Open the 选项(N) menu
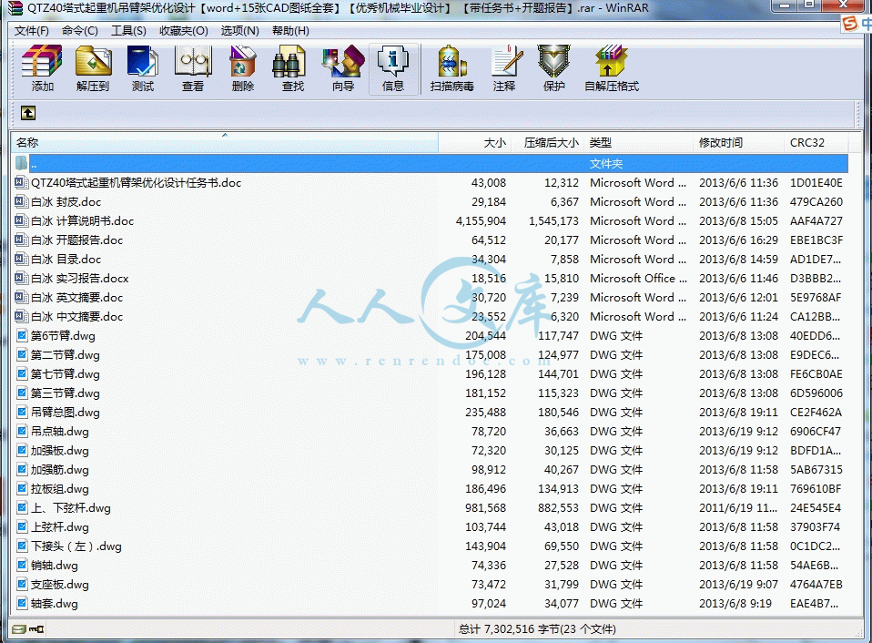 [239, 31]
